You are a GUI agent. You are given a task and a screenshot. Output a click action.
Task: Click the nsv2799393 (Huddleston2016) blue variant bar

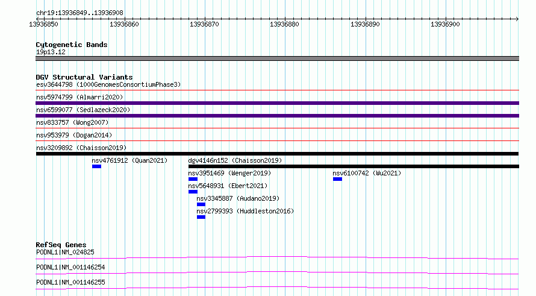pos(201,217)
